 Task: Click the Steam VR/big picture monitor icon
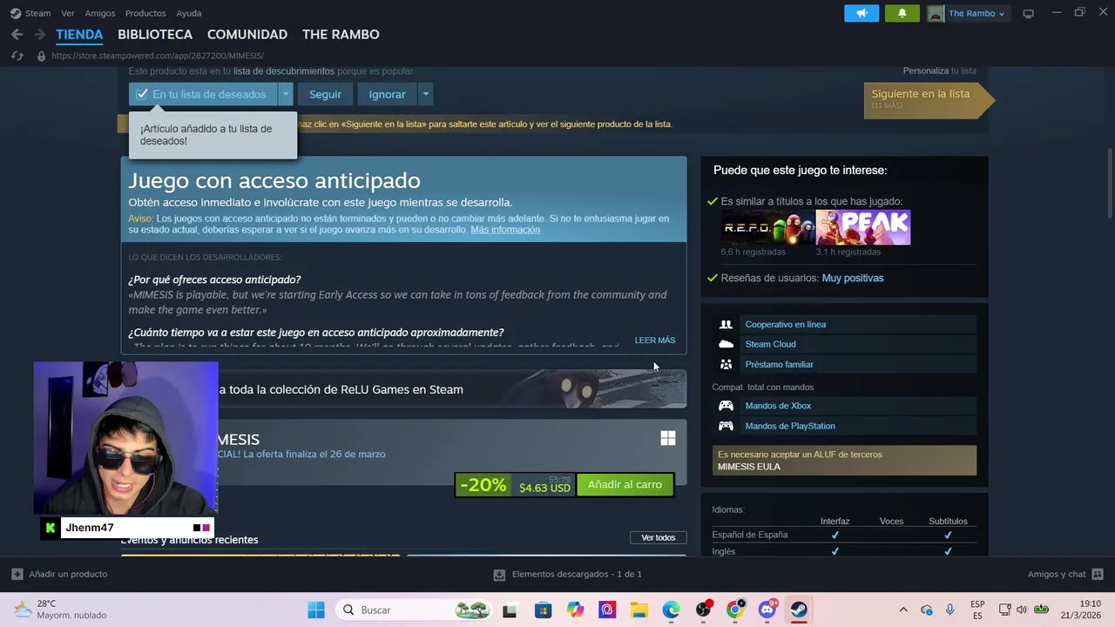click(x=1028, y=13)
